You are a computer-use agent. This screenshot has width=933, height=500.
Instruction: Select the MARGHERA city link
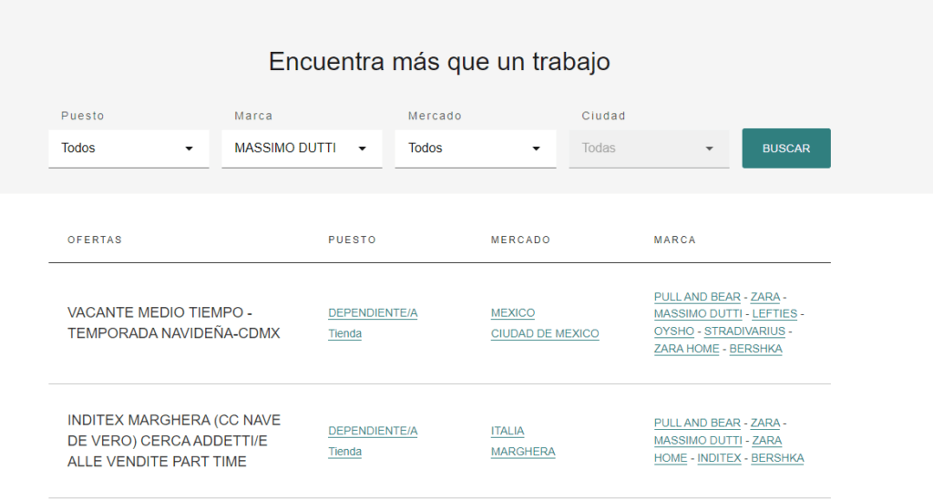coord(523,452)
